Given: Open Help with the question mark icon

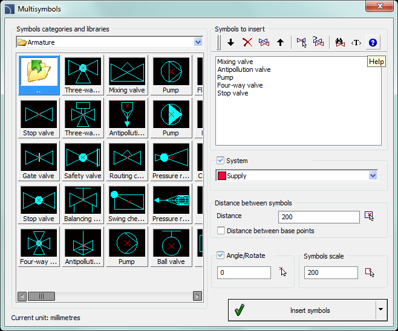Looking at the screenshot, I should 373,42.
